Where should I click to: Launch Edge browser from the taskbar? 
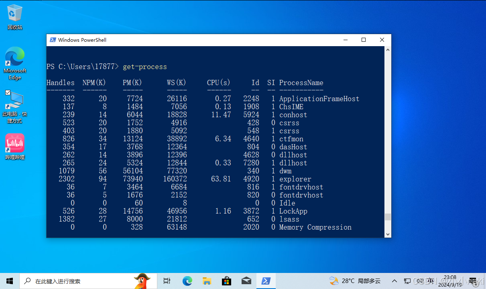point(187,281)
